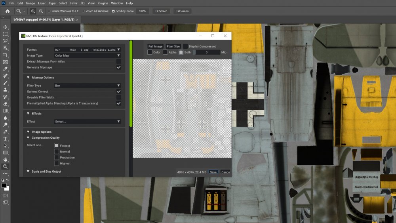Open the Filter menu

[74, 3]
